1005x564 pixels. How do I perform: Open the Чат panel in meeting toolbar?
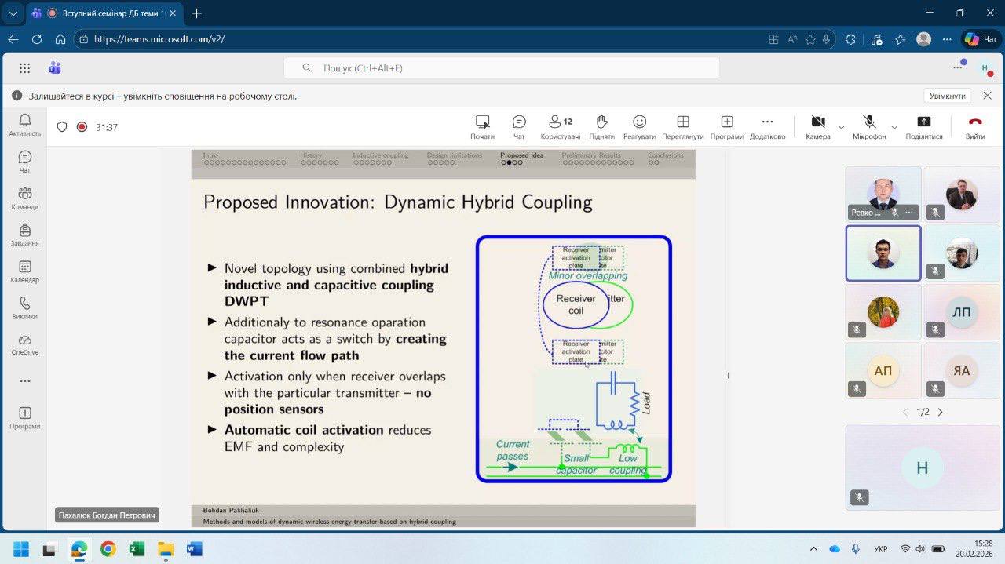(x=519, y=126)
